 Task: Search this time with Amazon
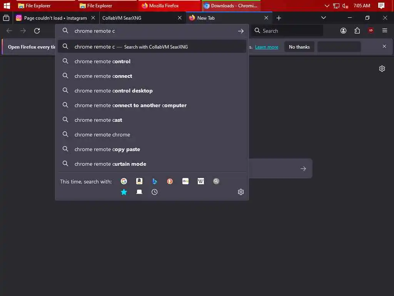click(x=139, y=181)
